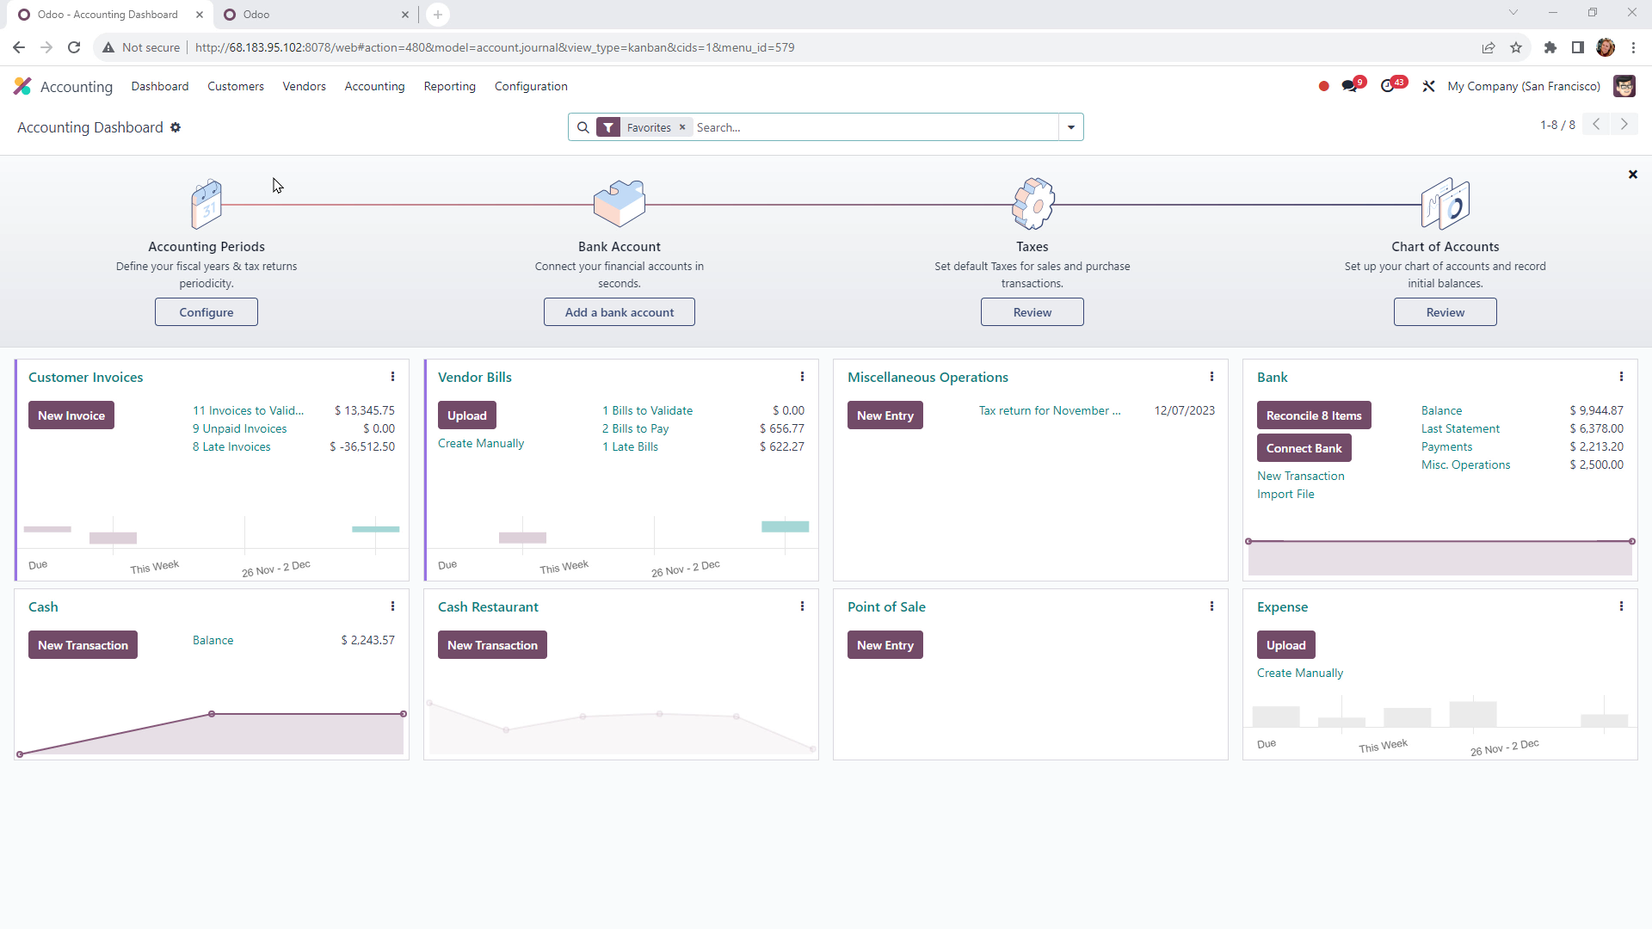Switch to the second Odoo browser tab
Image resolution: width=1652 pixels, height=929 pixels.
(x=316, y=15)
